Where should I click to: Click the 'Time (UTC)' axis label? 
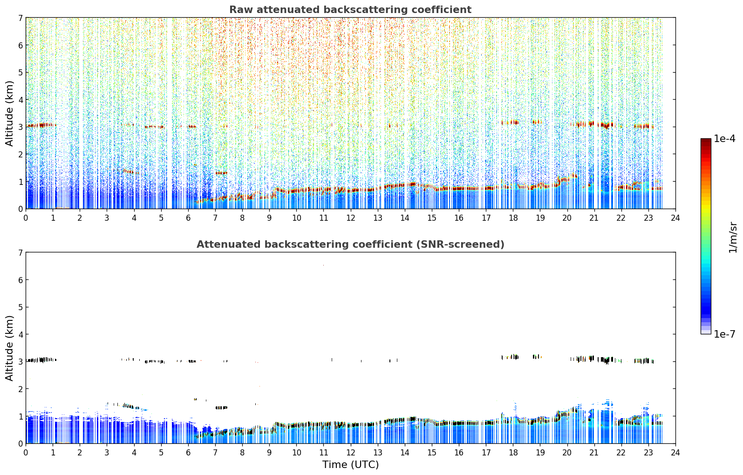pos(350,465)
